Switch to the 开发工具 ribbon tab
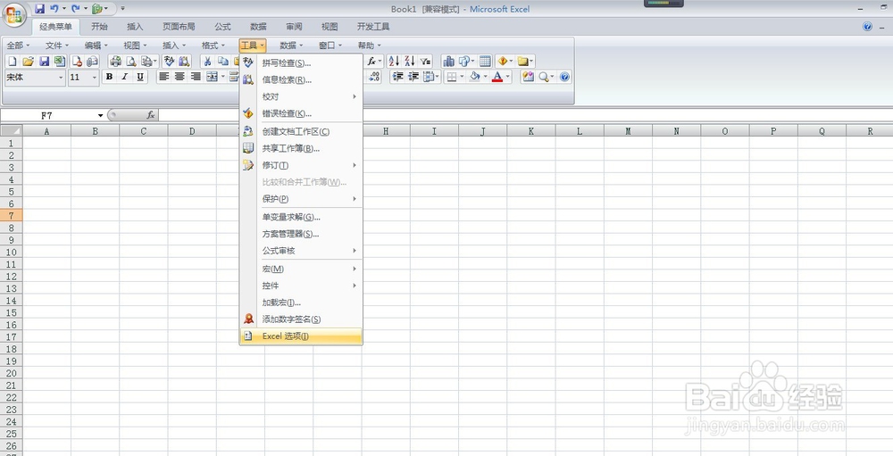 tap(373, 27)
